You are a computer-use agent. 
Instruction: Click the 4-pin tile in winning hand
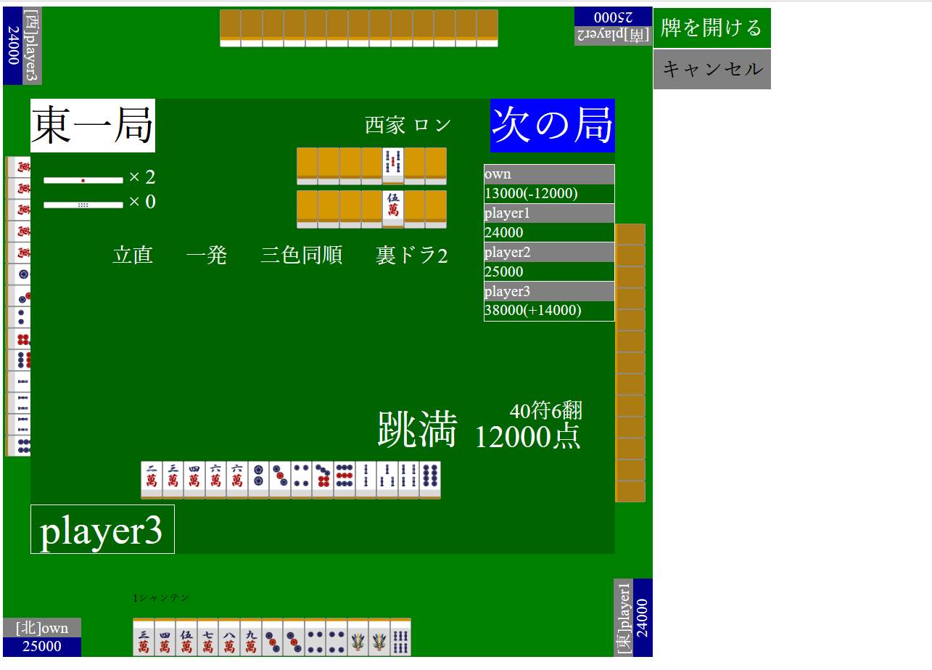coord(301,480)
